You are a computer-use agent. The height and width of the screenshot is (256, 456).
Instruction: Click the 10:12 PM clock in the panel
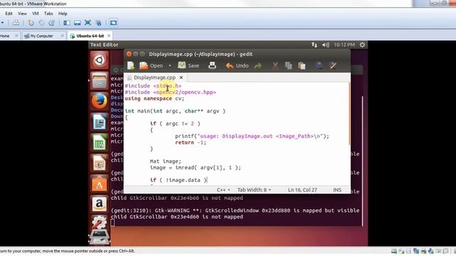click(344, 45)
